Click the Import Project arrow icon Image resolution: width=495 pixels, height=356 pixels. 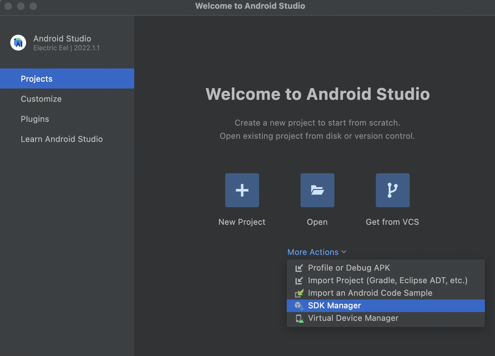point(299,281)
